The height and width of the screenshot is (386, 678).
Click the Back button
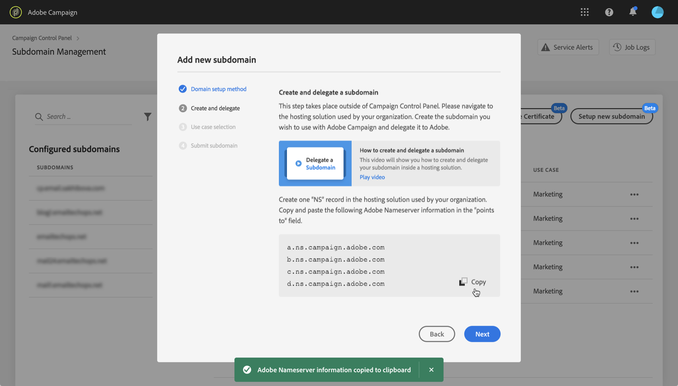(437, 334)
